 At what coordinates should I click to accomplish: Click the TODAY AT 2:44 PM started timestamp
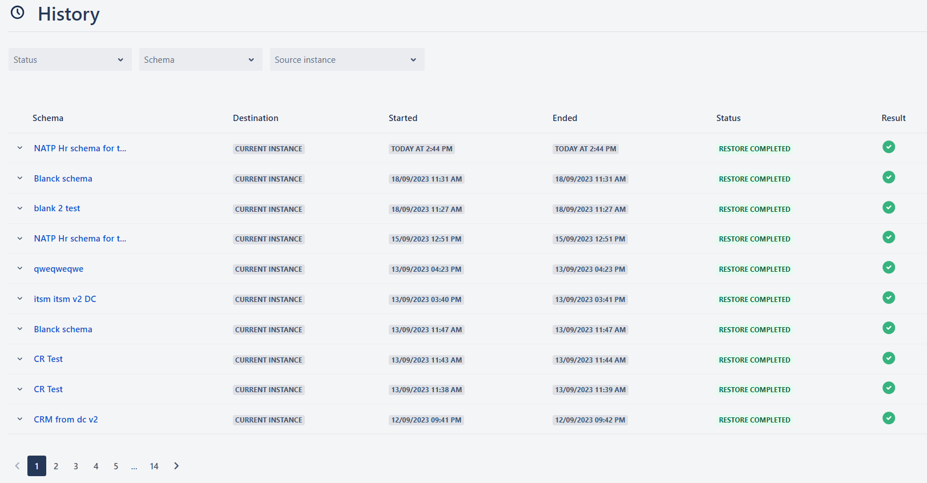click(x=422, y=149)
